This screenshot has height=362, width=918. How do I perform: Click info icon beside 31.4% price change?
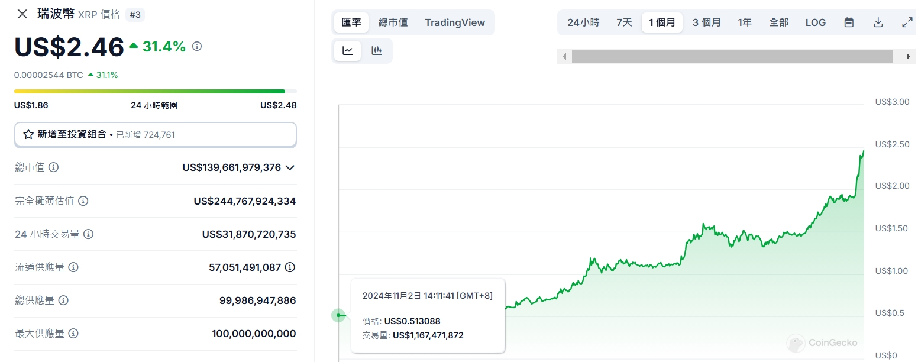(197, 46)
